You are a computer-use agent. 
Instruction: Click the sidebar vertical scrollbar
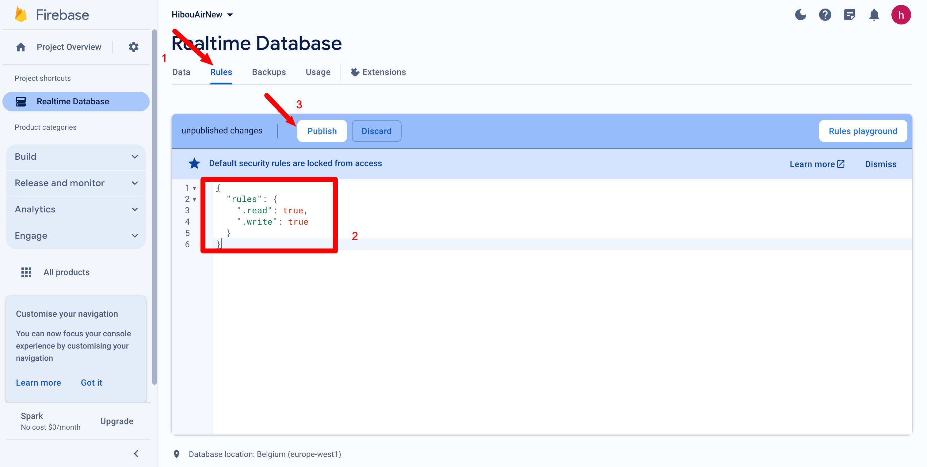154,207
